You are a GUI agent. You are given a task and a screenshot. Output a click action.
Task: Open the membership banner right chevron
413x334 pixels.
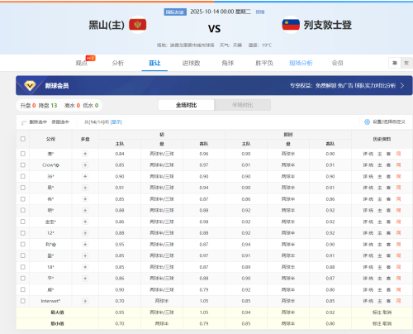click(x=402, y=86)
